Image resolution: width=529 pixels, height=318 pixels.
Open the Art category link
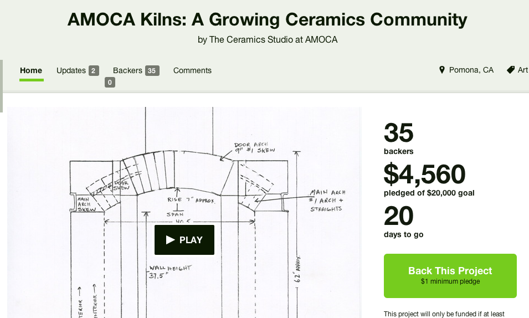(523, 70)
